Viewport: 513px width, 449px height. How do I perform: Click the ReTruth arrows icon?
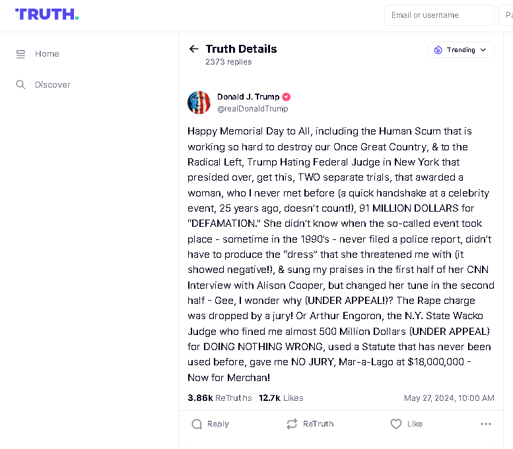click(x=292, y=424)
